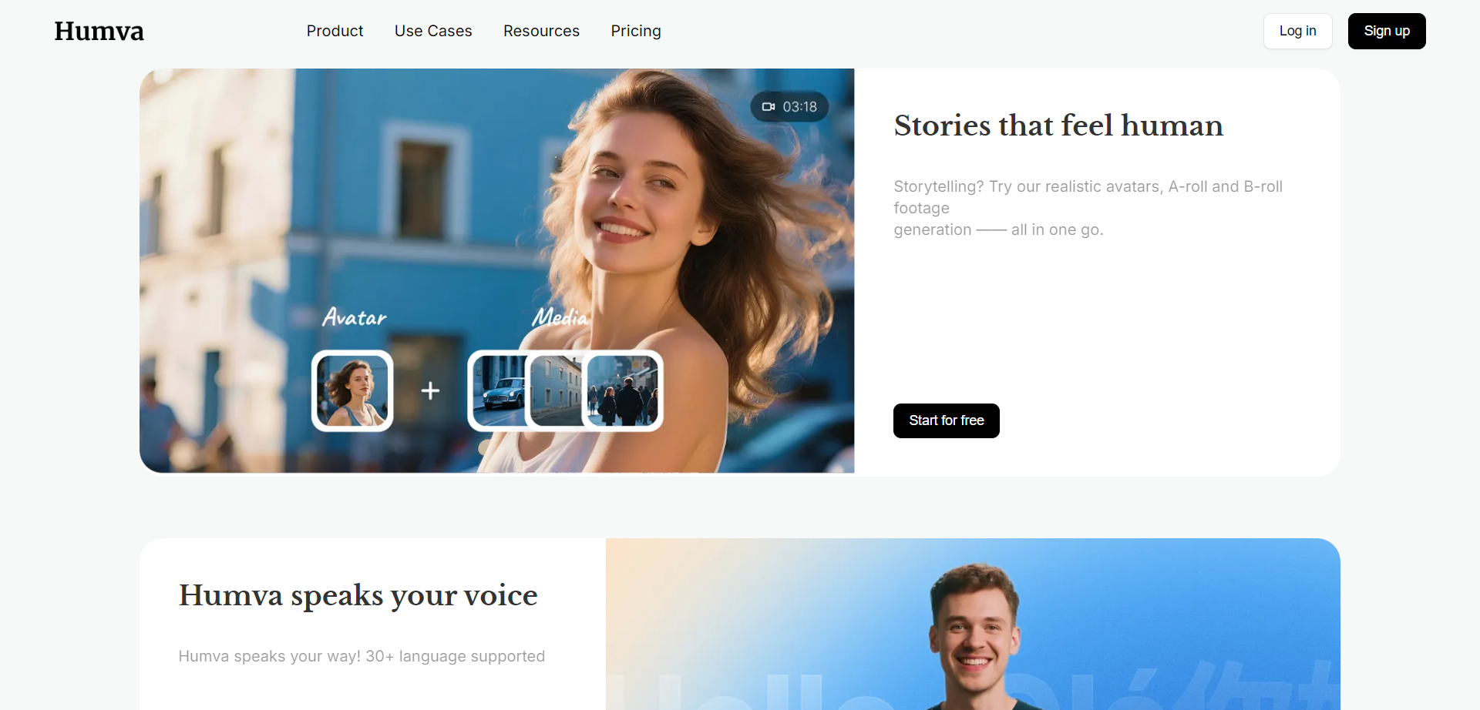Click the plus icon between avatar and media
1480x710 pixels.
pos(430,391)
